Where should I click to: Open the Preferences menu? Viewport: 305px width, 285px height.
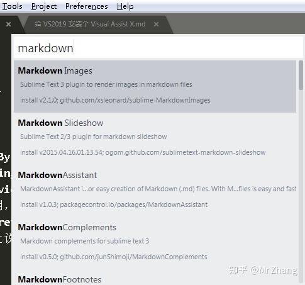tap(87, 6)
